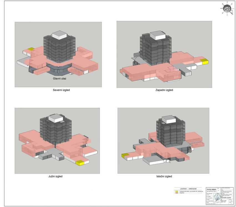The height and width of the screenshot is (207, 236).
Task: Click the pink Dogradnja legend swatch
Action: tap(177, 193)
